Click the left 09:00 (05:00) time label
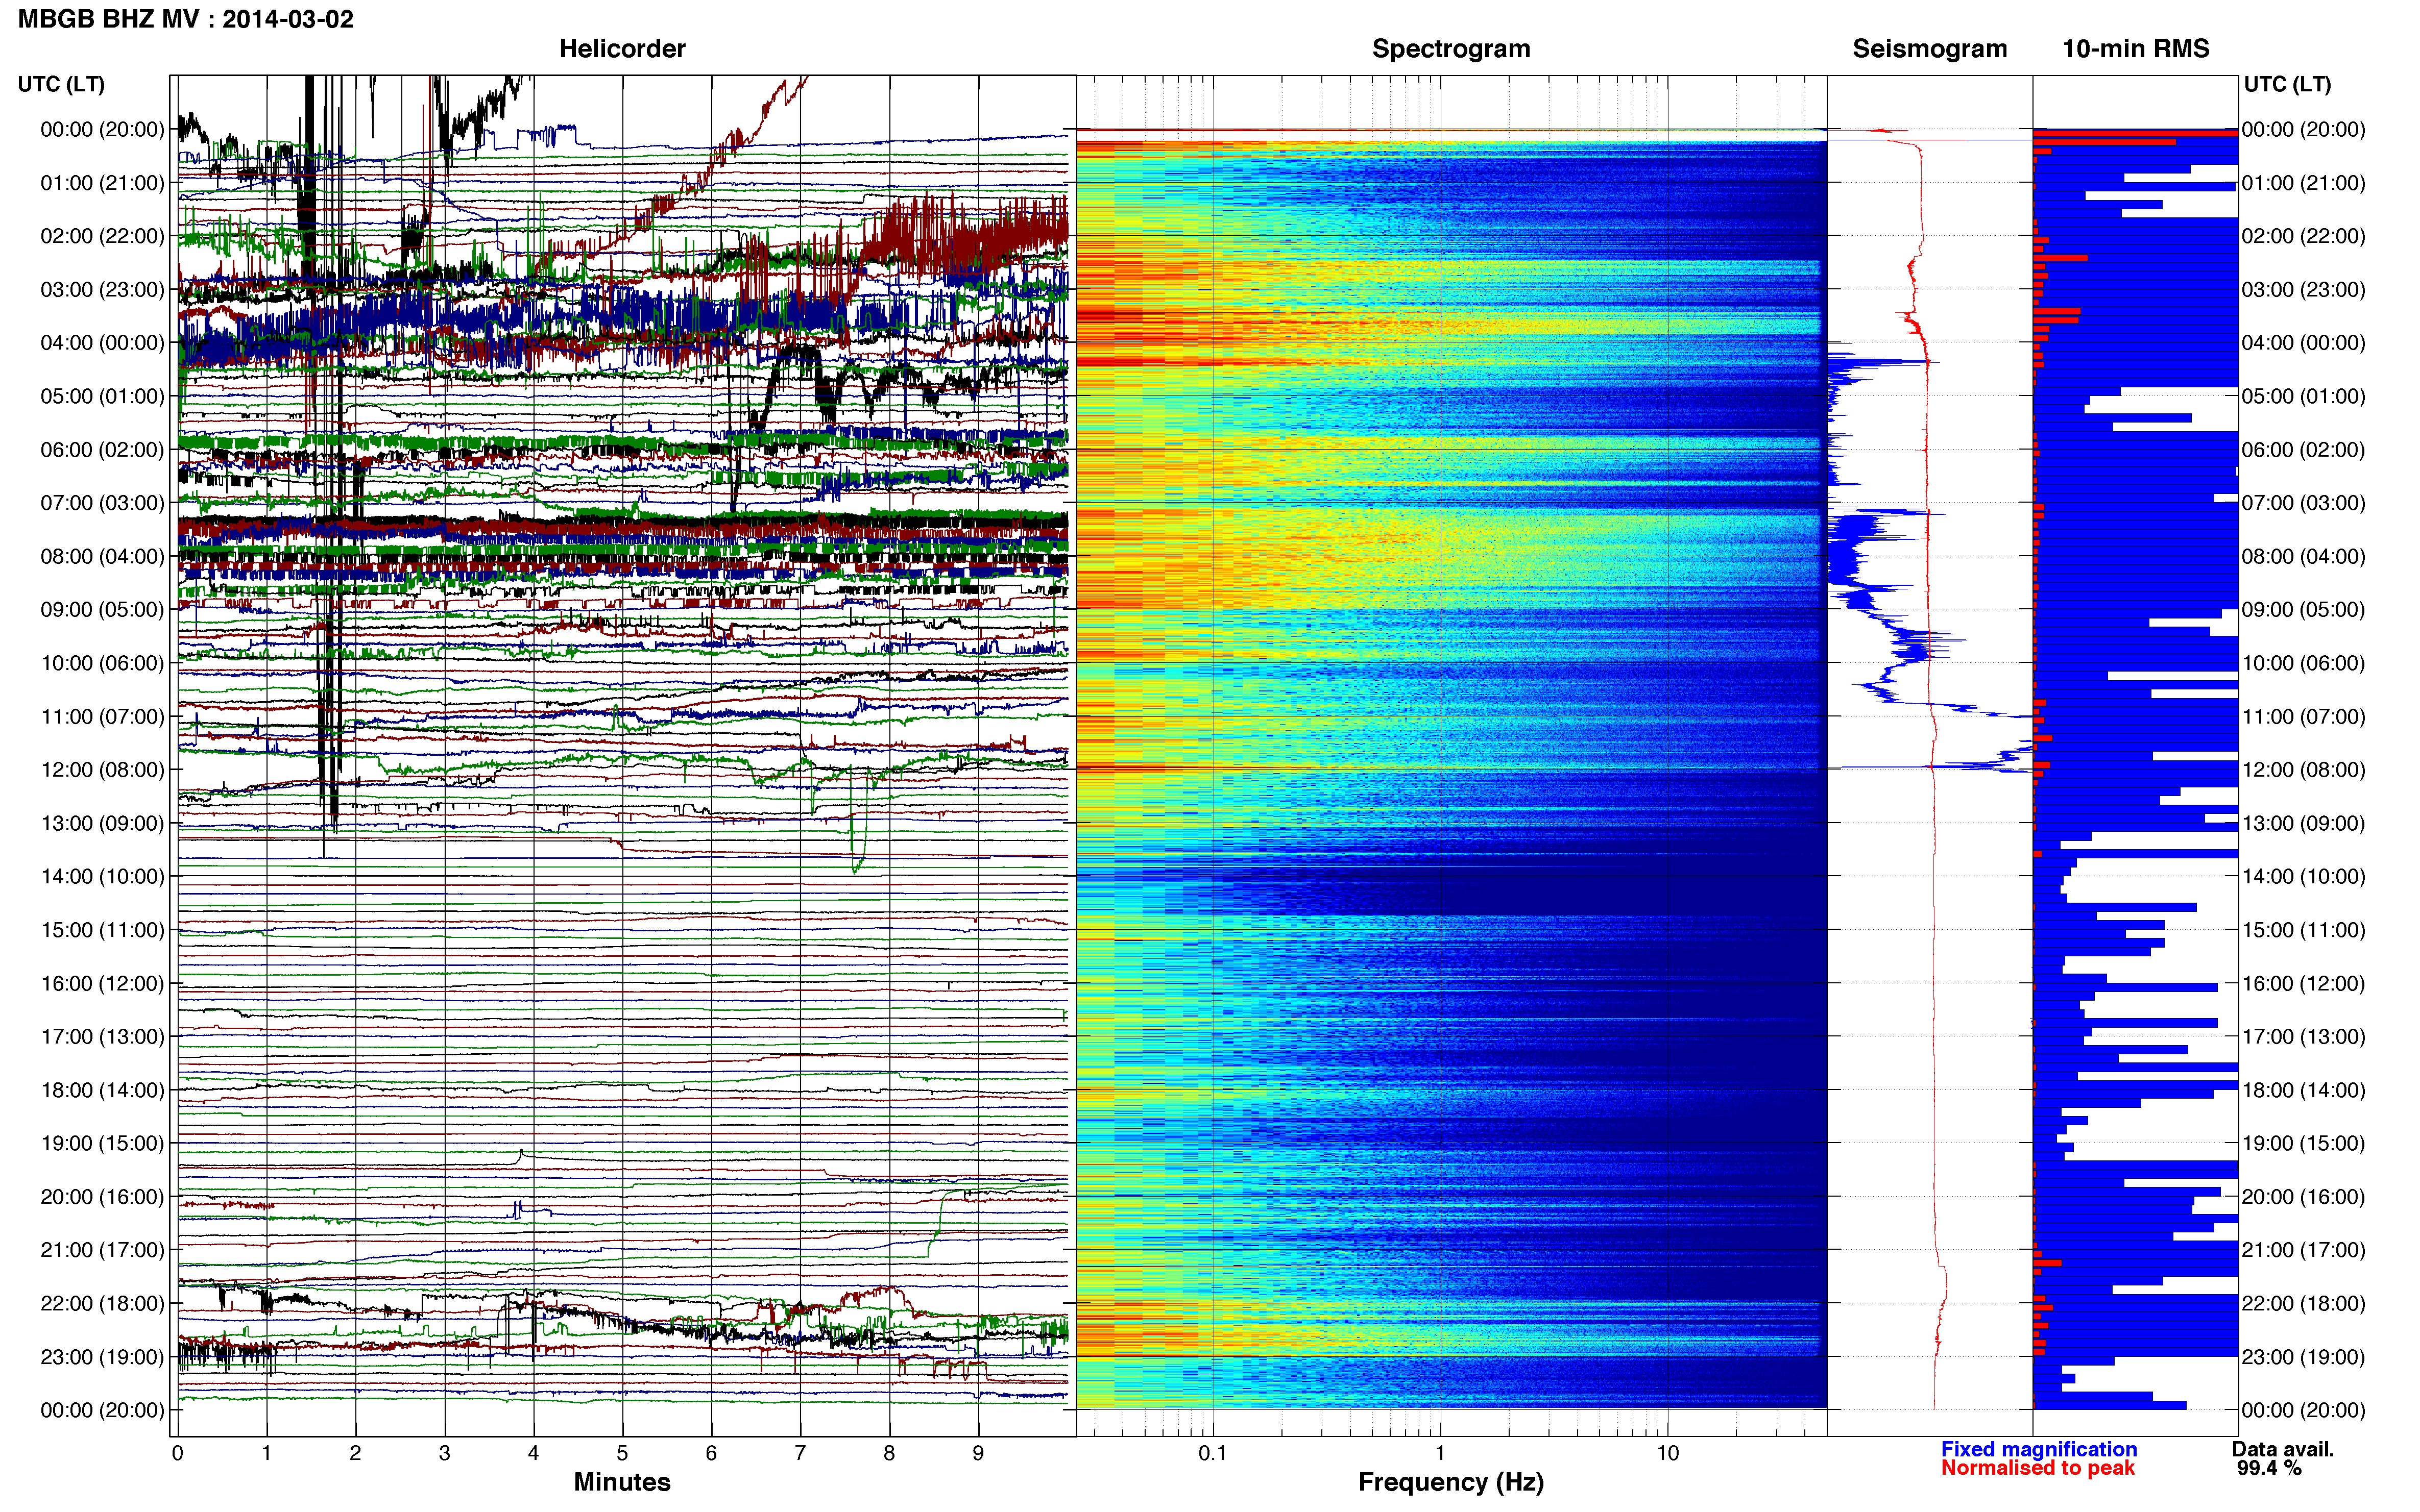 102,609
